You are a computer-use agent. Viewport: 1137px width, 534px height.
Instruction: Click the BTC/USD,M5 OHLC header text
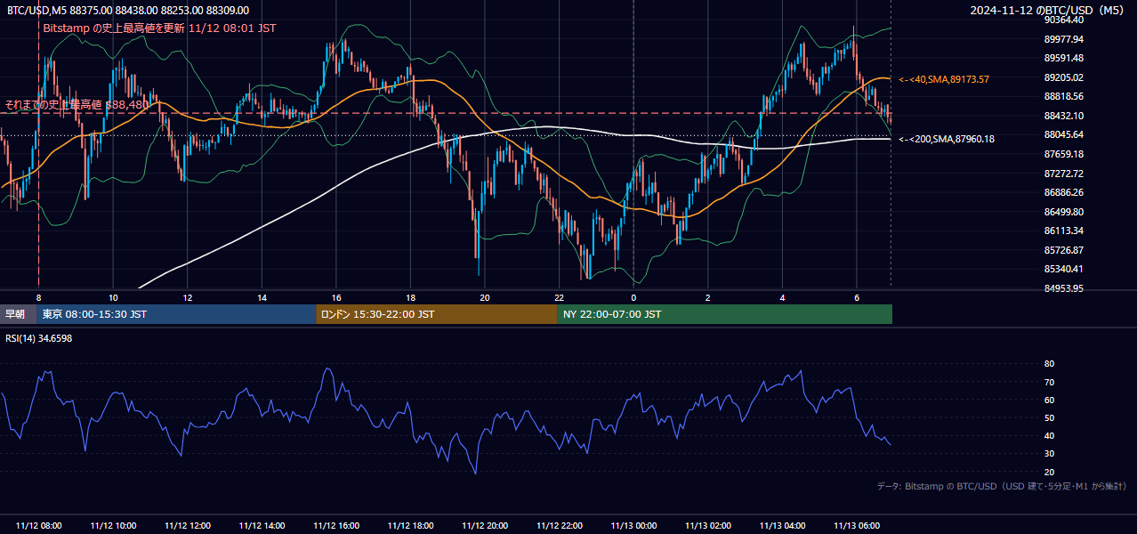click(x=128, y=11)
